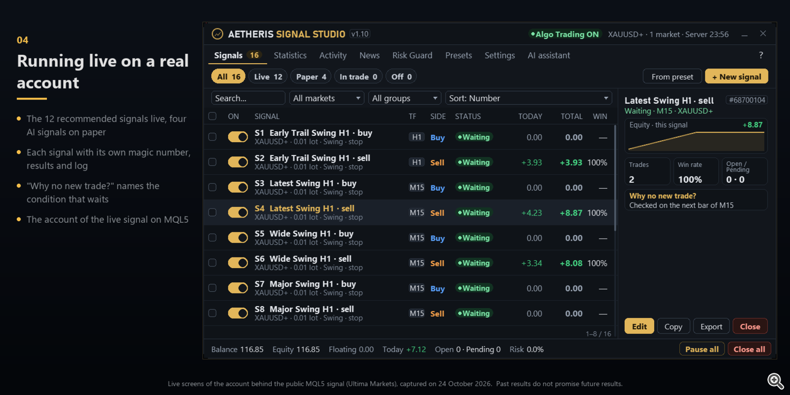Click the Pause all button
The height and width of the screenshot is (395, 790).
[702, 349]
